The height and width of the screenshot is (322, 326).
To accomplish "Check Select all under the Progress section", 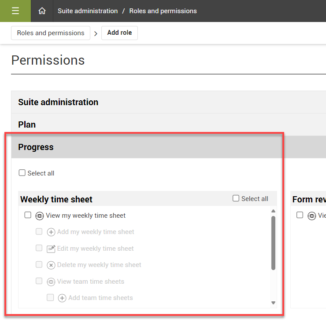I will pyautogui.click(x=22, y=173).
